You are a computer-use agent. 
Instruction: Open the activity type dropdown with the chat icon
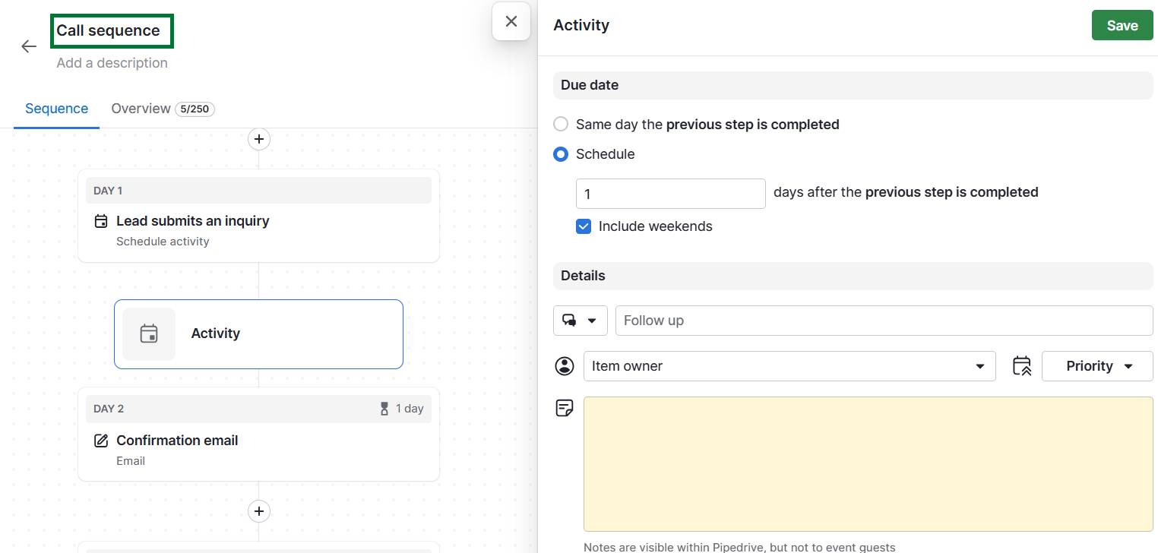tap(581, 321)
